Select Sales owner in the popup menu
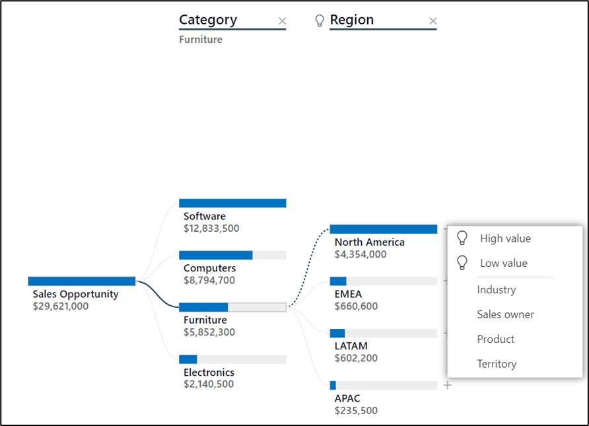The image size is (589, 426). 505,314
